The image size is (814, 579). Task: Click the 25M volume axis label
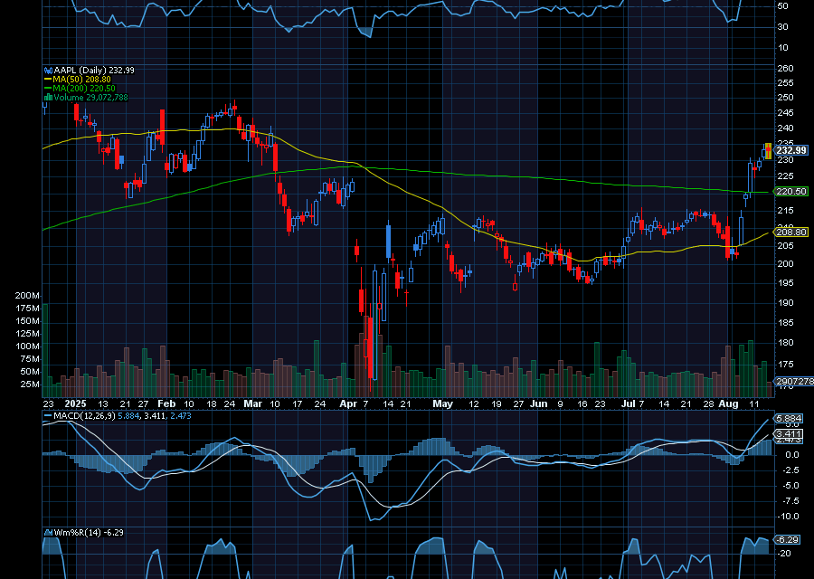point(30,384)
